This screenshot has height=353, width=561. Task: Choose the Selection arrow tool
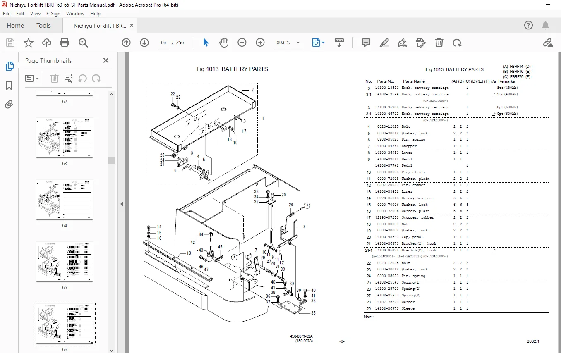click(206, 43)
